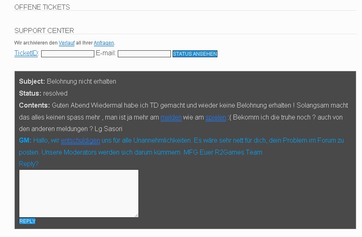This screenshot has width=362, height=237.
Task: Follow the Anfragen link
Action: tap(104, 43)
